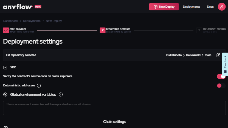Go to Dashboard breadcrumb link
228x128 pixels.
click(10, 21)
